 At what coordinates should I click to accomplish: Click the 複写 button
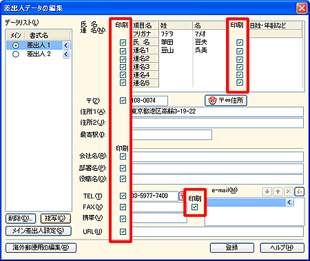[55, 218]
